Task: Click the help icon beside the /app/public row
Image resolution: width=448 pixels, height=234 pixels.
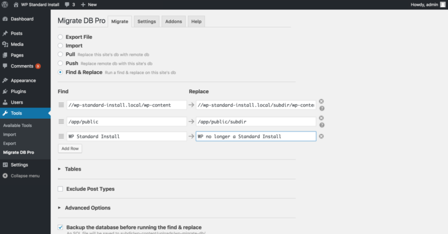Action: click(321, 125)
